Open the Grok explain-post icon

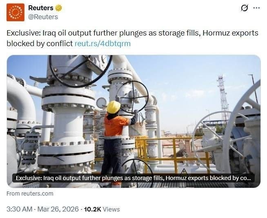(245, 8)
